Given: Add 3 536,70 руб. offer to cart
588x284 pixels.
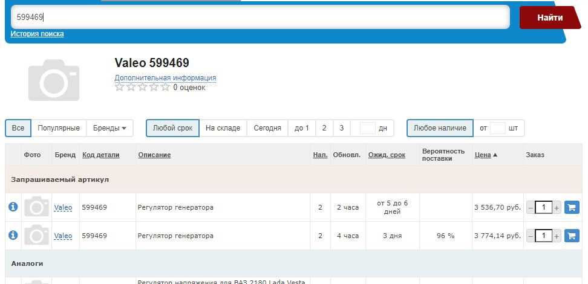Looking at the screenshot, I should pos(572,207).
